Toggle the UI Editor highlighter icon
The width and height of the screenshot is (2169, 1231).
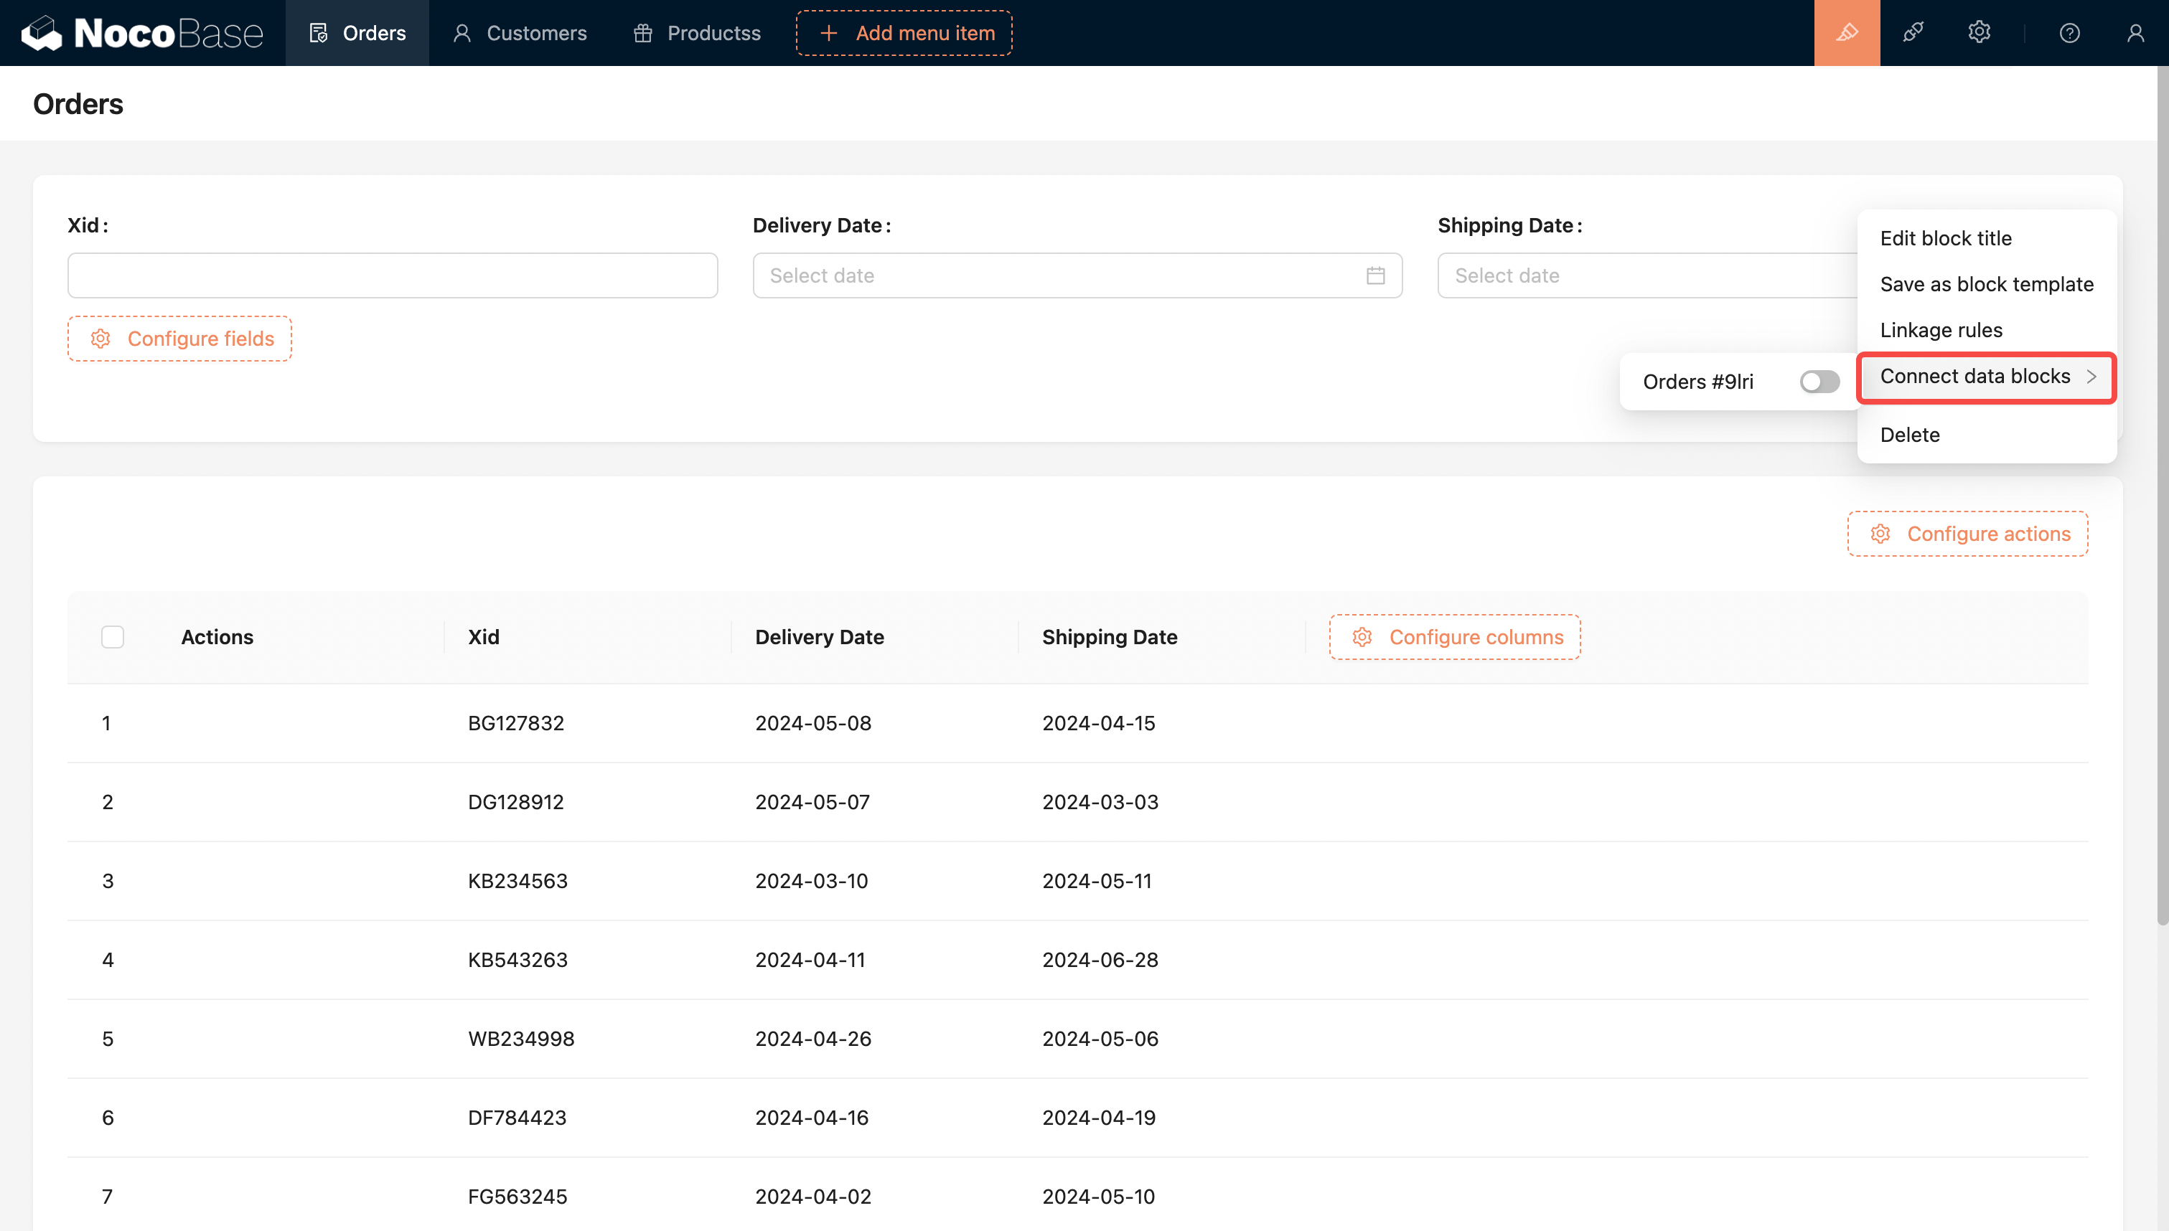pos(1847,33)
